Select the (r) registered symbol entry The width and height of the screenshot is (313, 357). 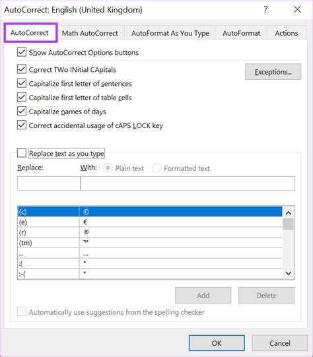(150, 232)
